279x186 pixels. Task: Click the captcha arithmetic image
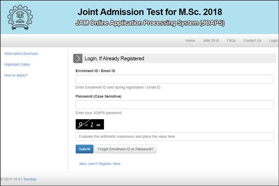coord(90,124)
